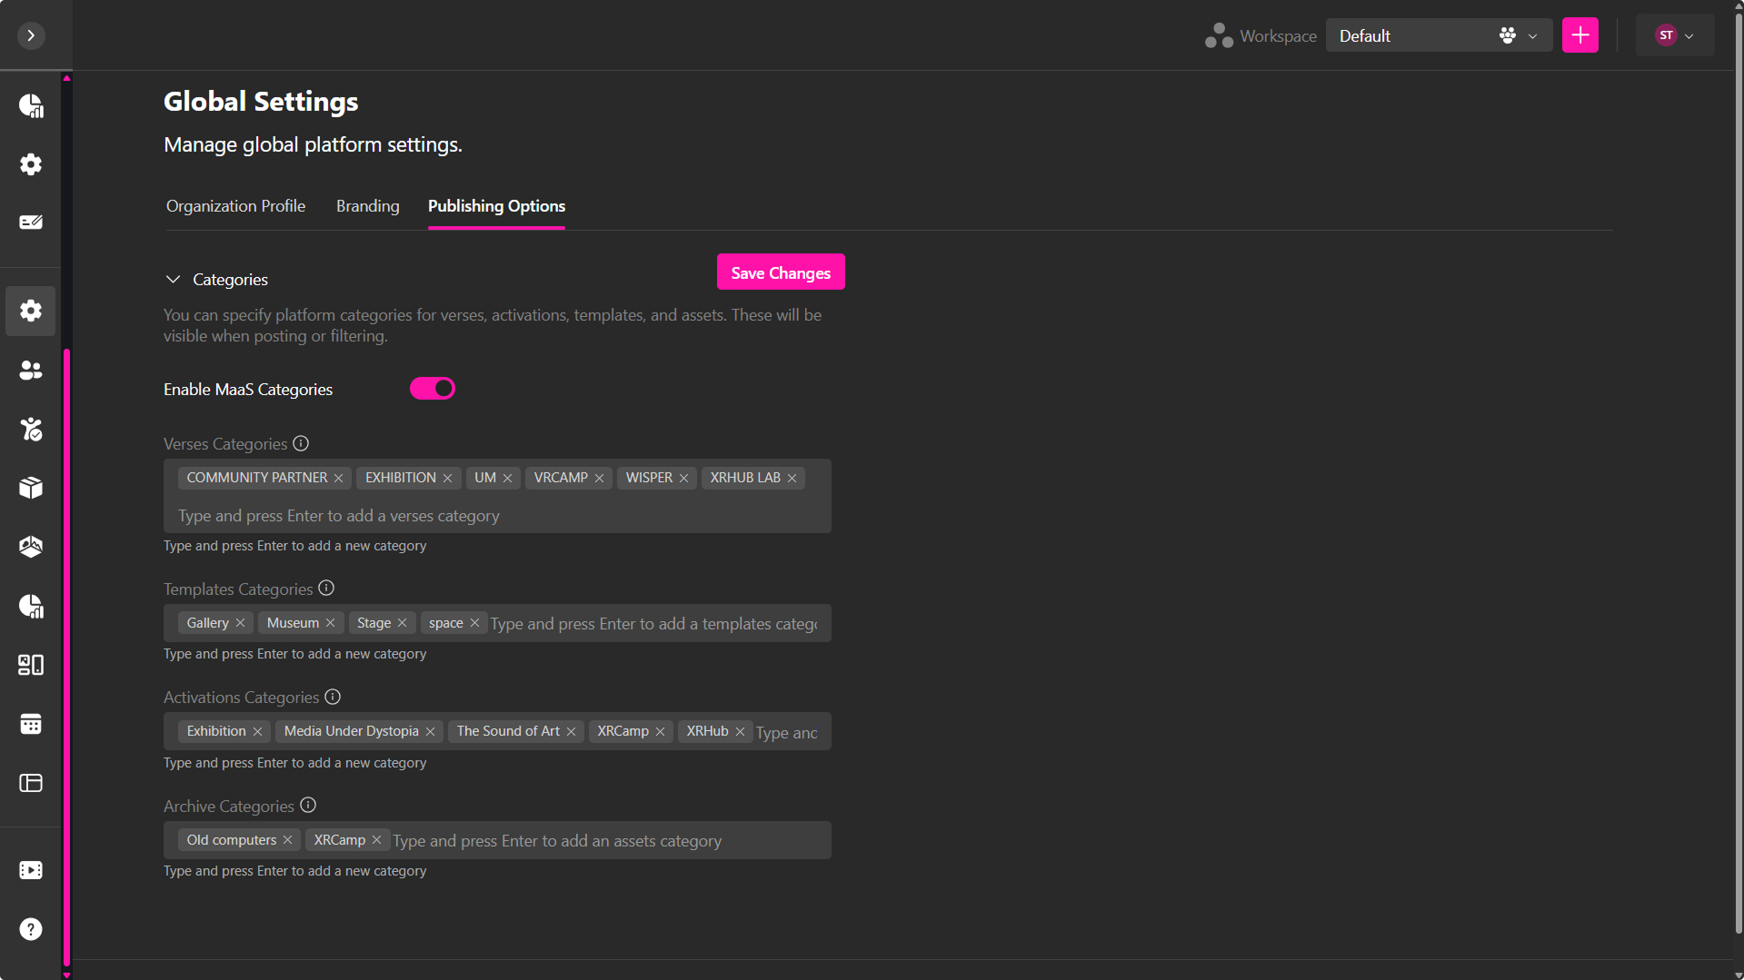This screenshot has width=1744, height=980.
Task: Click info icon beside Archive Categories
Action: 308,806
